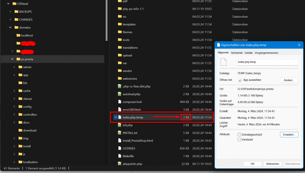The image size is (305, 173).
Task: Enable the Versteckt checkbox
Action: [239, 139]
